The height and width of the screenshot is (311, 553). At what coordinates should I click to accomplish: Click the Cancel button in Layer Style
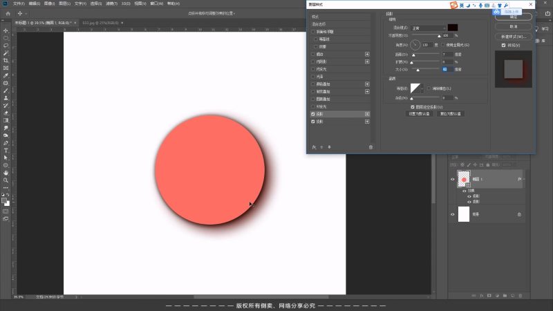point(513,26)
